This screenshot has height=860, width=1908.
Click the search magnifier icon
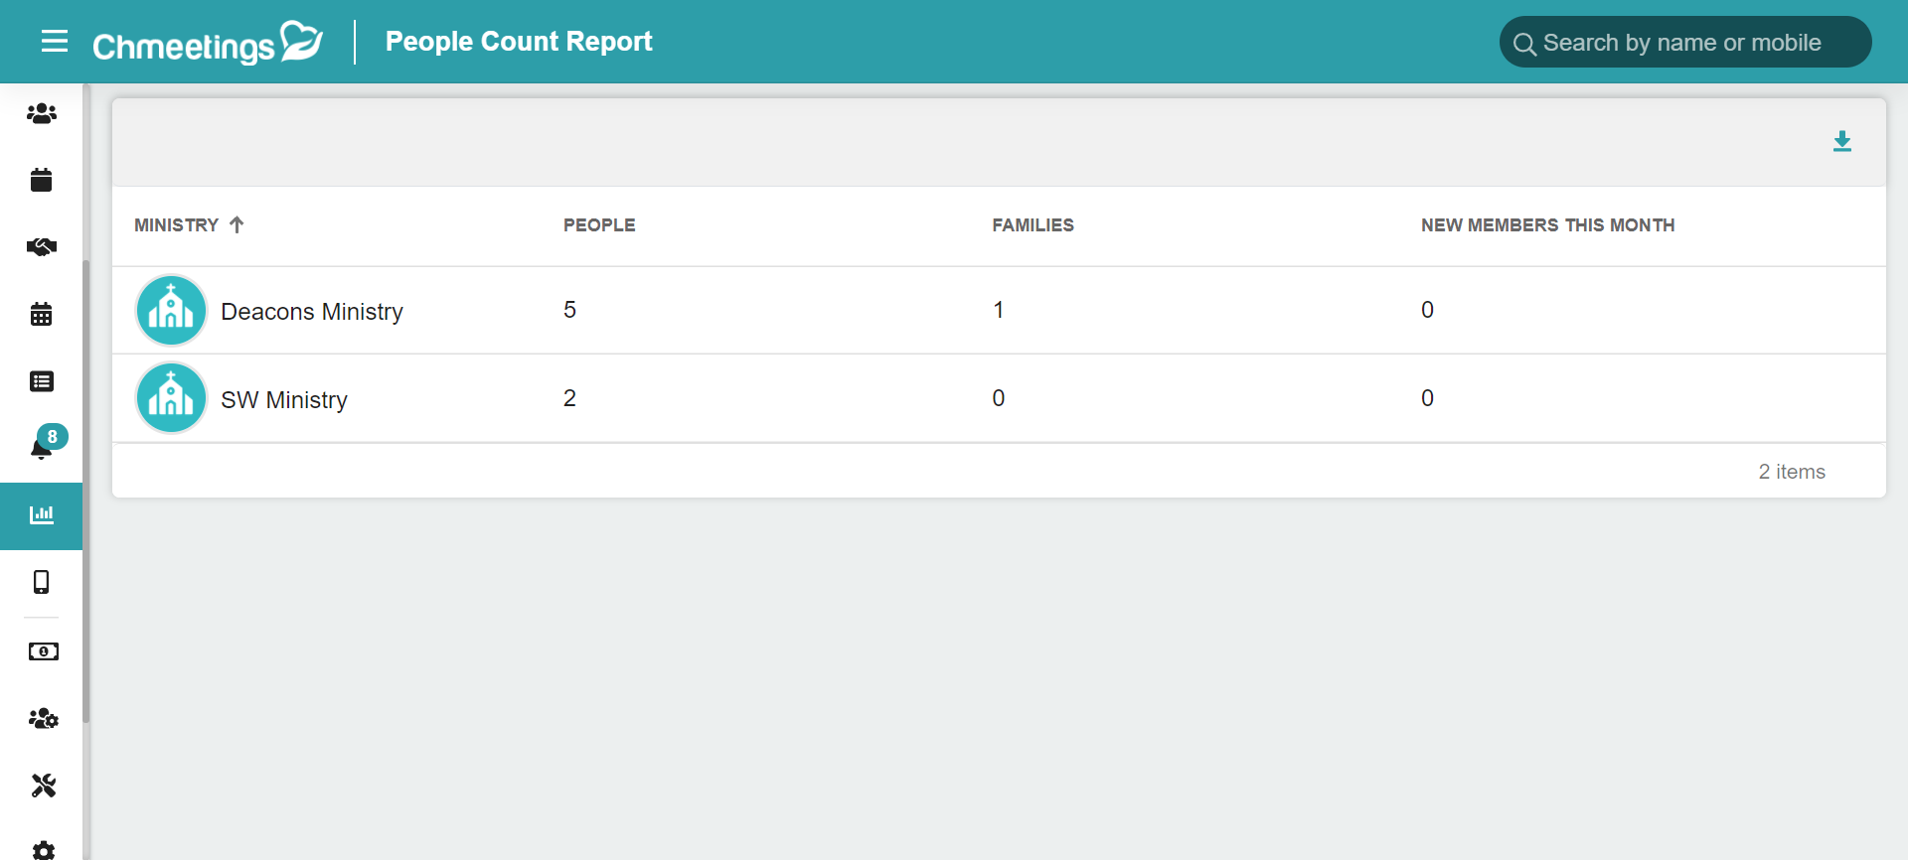pos(1523,44)
